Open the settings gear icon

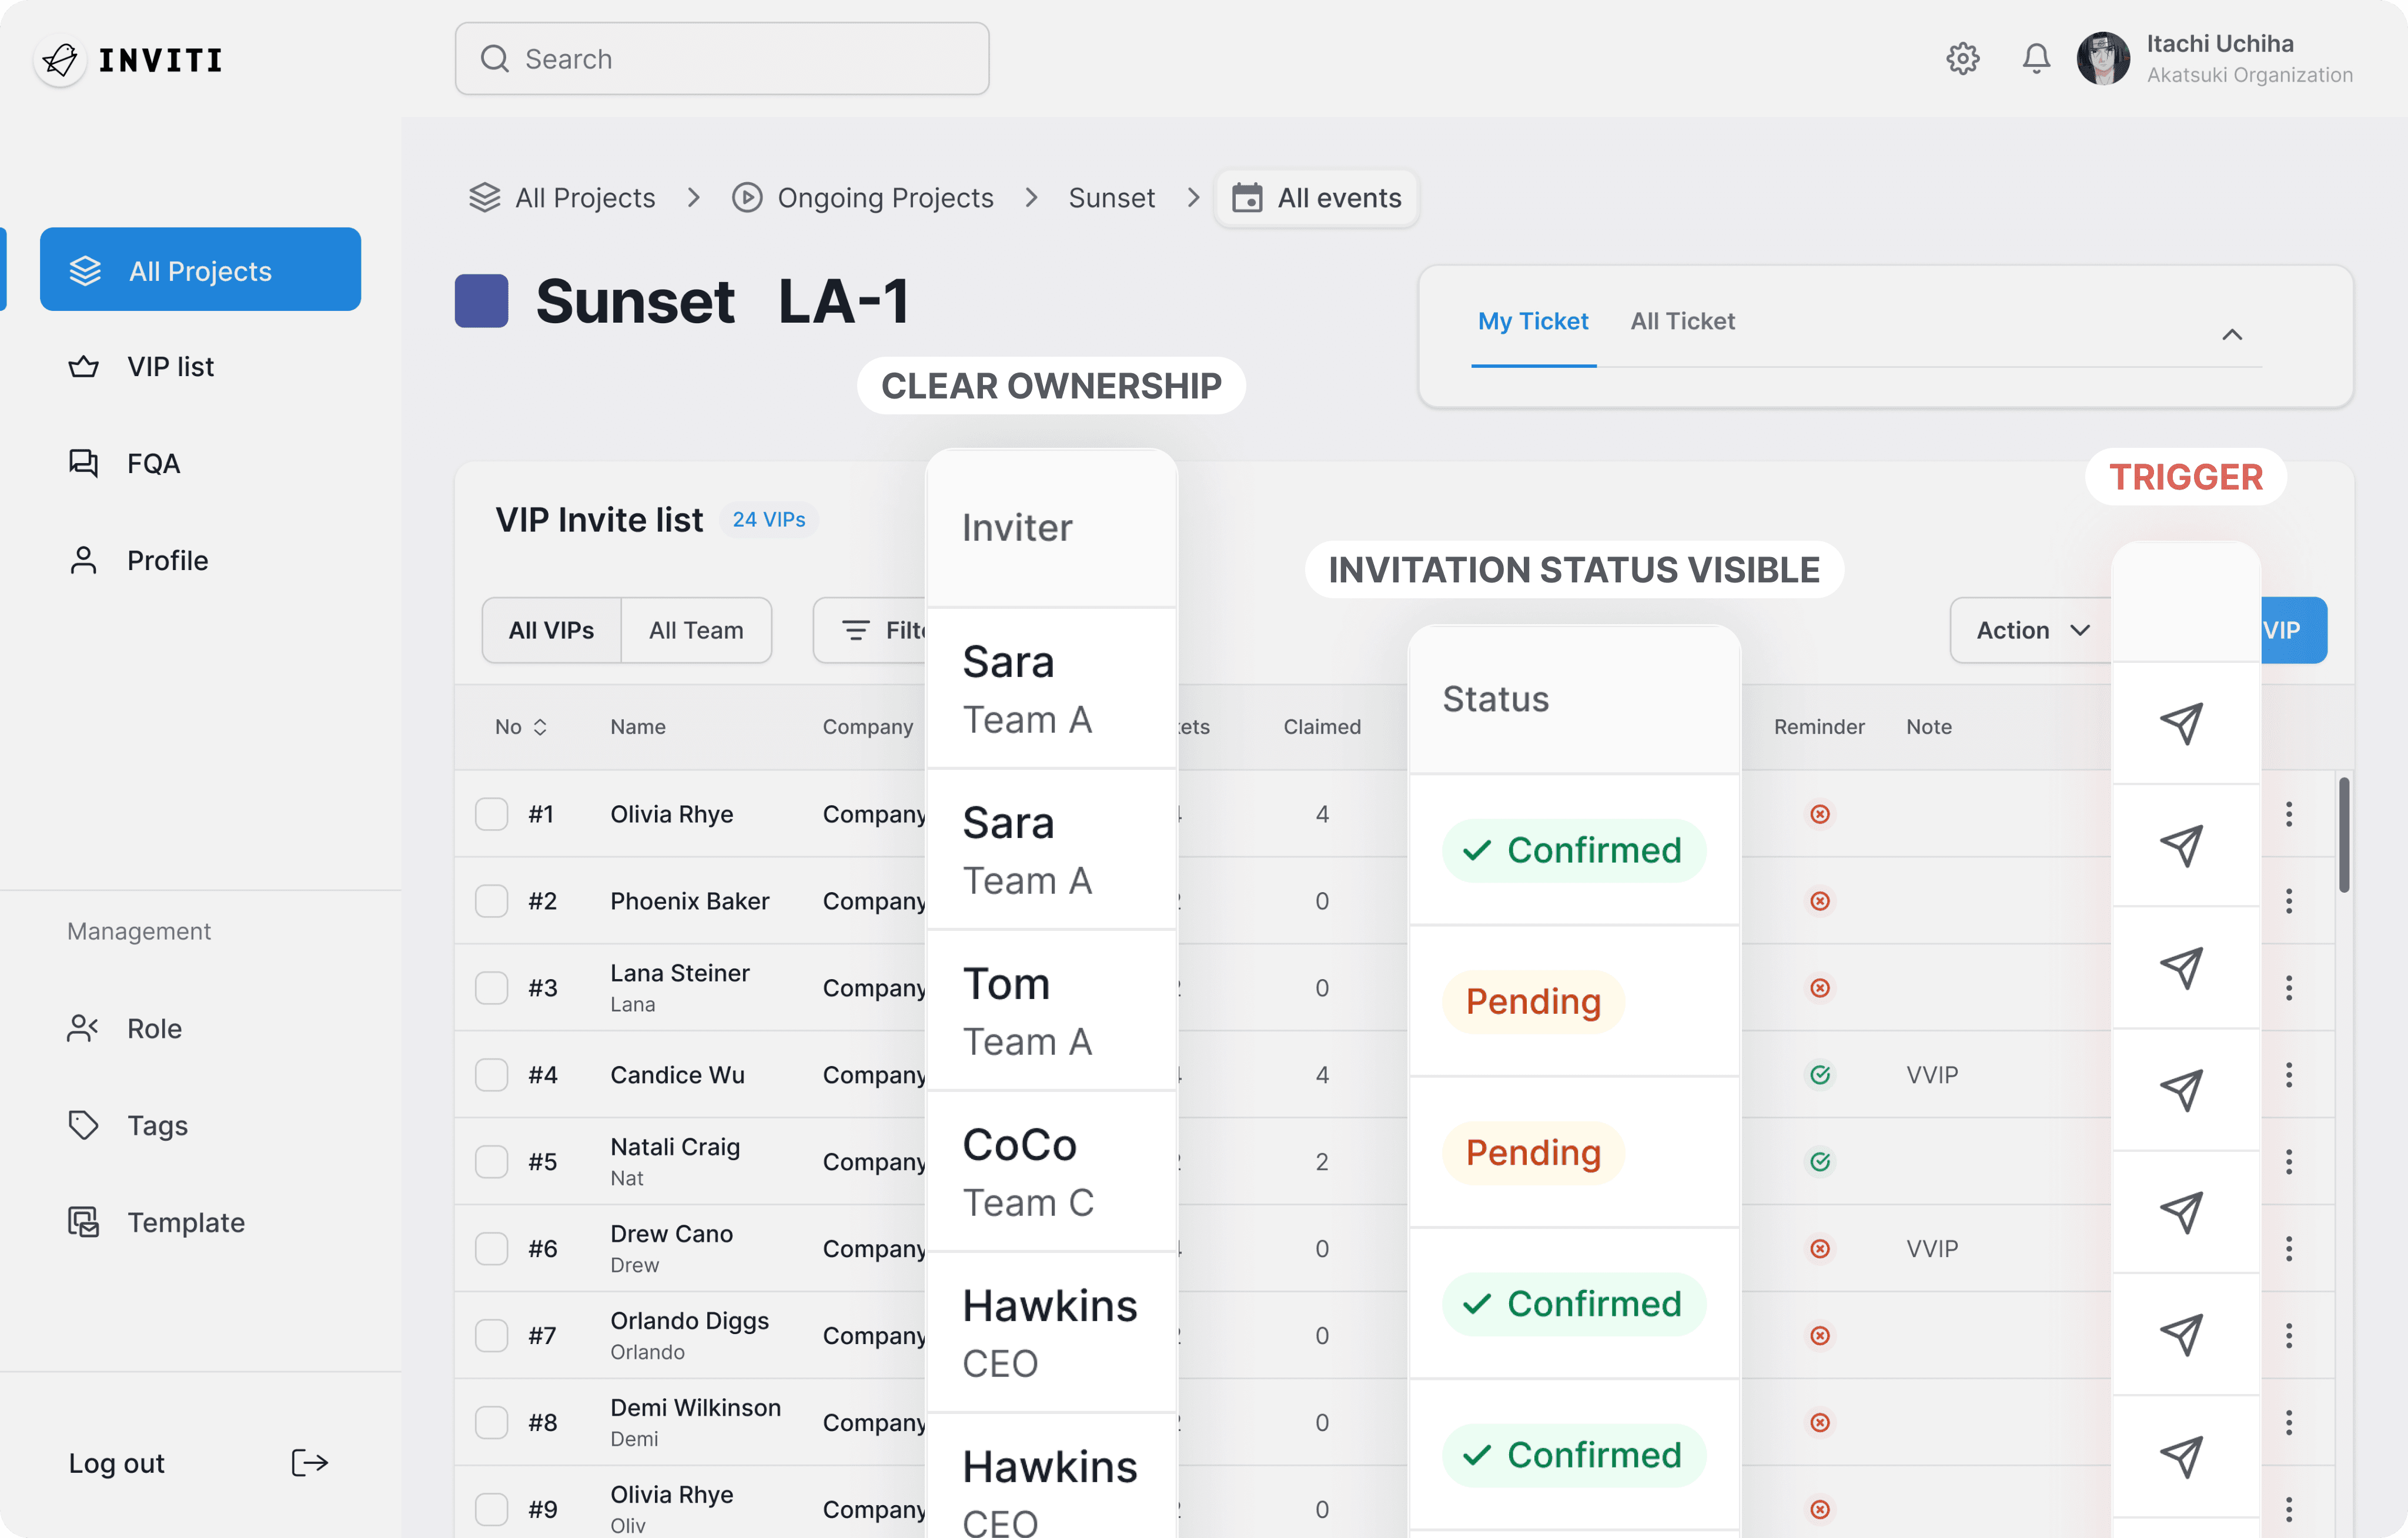tap(1962, 59)
